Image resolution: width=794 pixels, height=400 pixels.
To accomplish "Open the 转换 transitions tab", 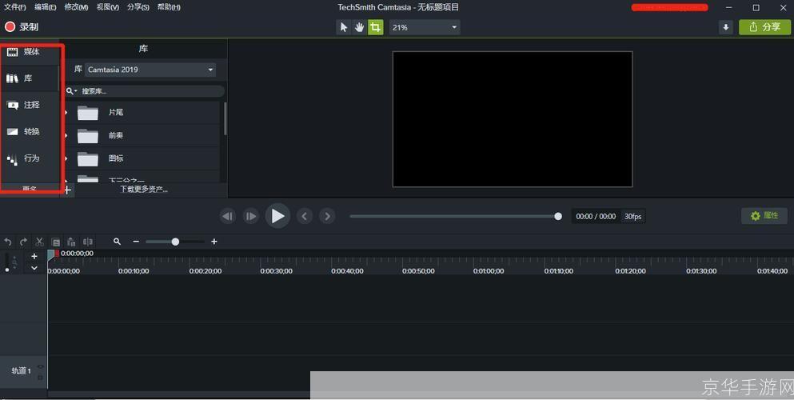I will tap(30, 132).
